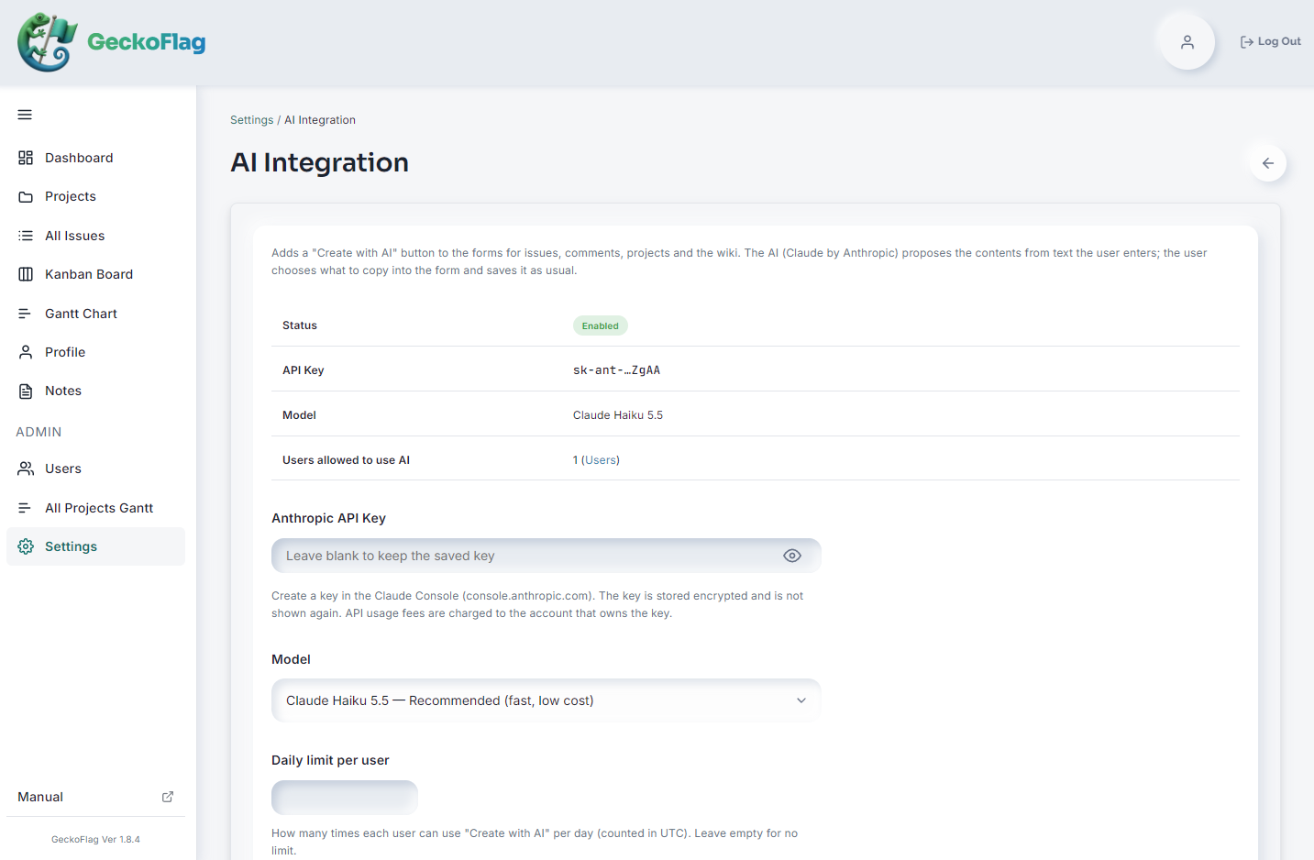Click the Dashboard grid icon
Image resolution: width=1314 pixels, height=860 pixels.
pyautogui.click(x=26, y=158)
